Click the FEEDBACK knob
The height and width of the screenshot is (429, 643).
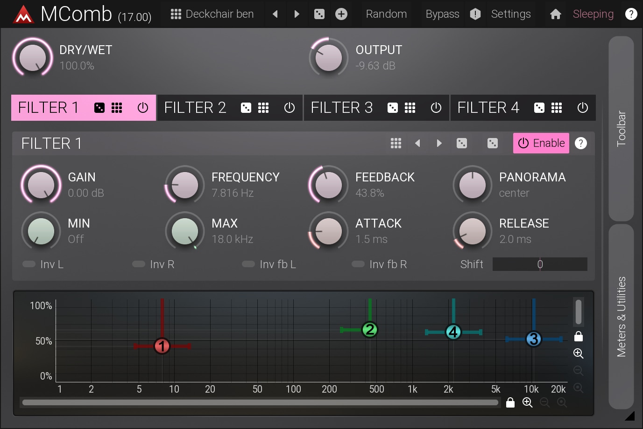(329, 185)
